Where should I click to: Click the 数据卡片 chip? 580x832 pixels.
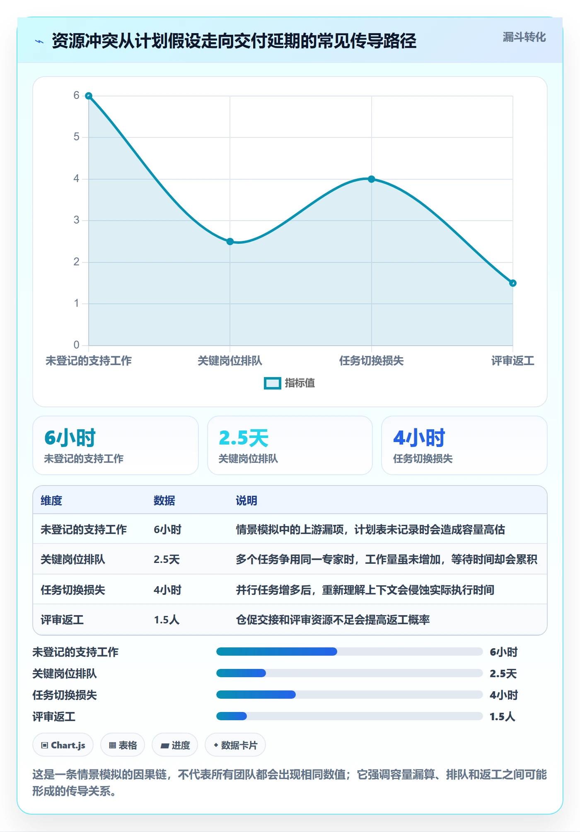point(235,745)
